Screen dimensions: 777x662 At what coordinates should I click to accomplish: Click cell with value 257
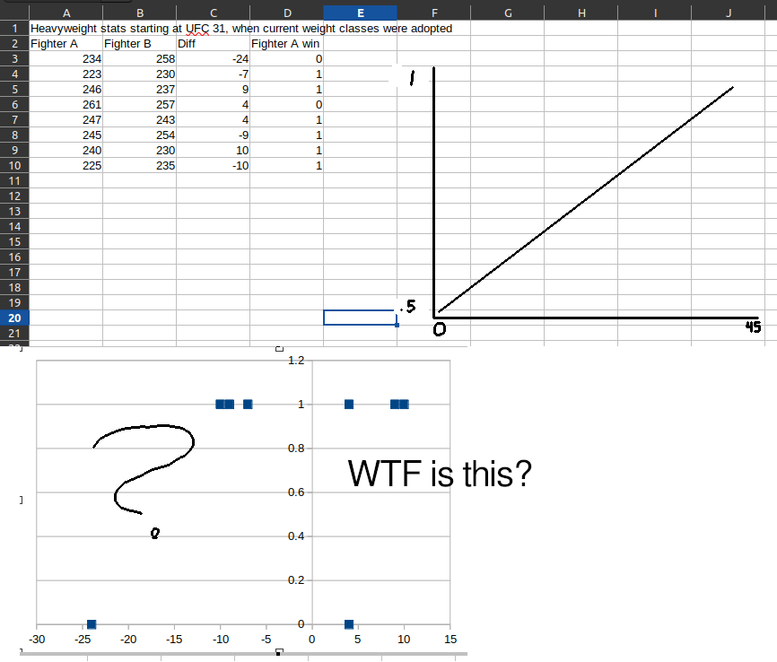(x=139, y=105)
